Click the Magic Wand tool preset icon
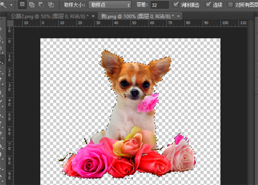The width and height of the screenshot is (258, 185). (x=3, y=5)
